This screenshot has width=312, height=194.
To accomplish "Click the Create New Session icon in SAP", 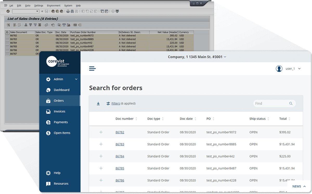I will 102,11.
